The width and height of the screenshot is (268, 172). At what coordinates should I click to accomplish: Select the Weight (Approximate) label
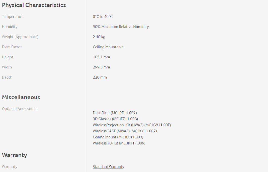coord(20,37)
